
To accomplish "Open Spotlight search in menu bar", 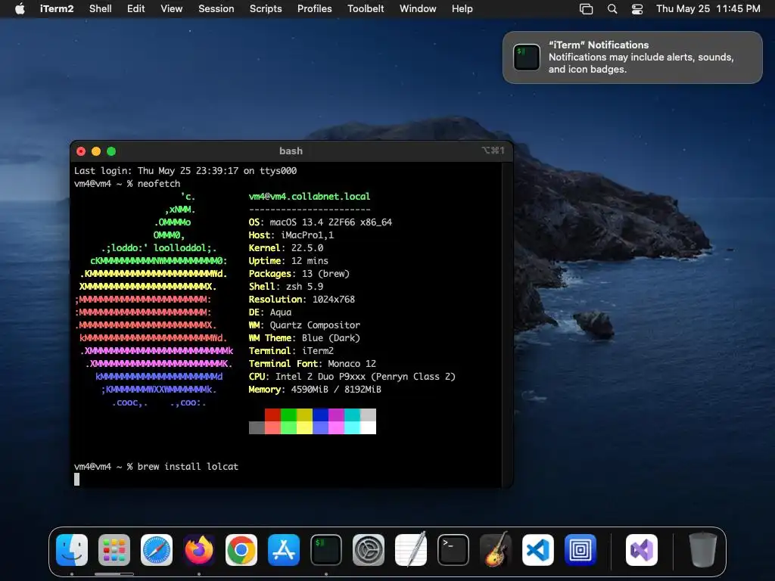I will click(x=612, y=9).
